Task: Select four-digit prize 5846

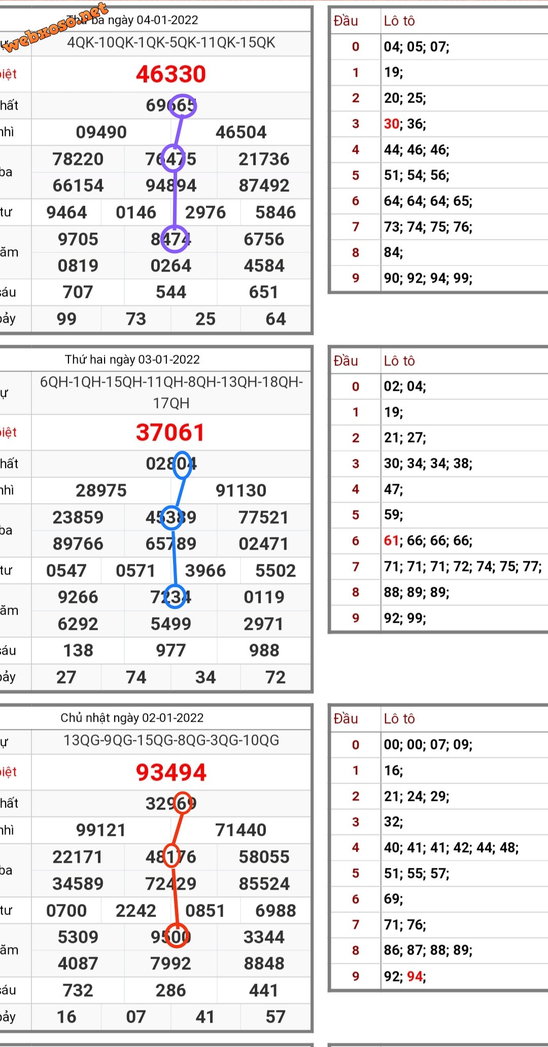Action: point(276,213)
